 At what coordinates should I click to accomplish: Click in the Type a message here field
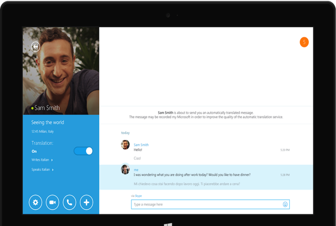(210, 205)
